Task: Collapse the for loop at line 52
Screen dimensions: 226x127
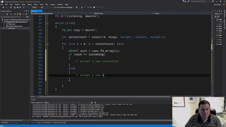Action: pyautogui.click(x=47, y=44)
